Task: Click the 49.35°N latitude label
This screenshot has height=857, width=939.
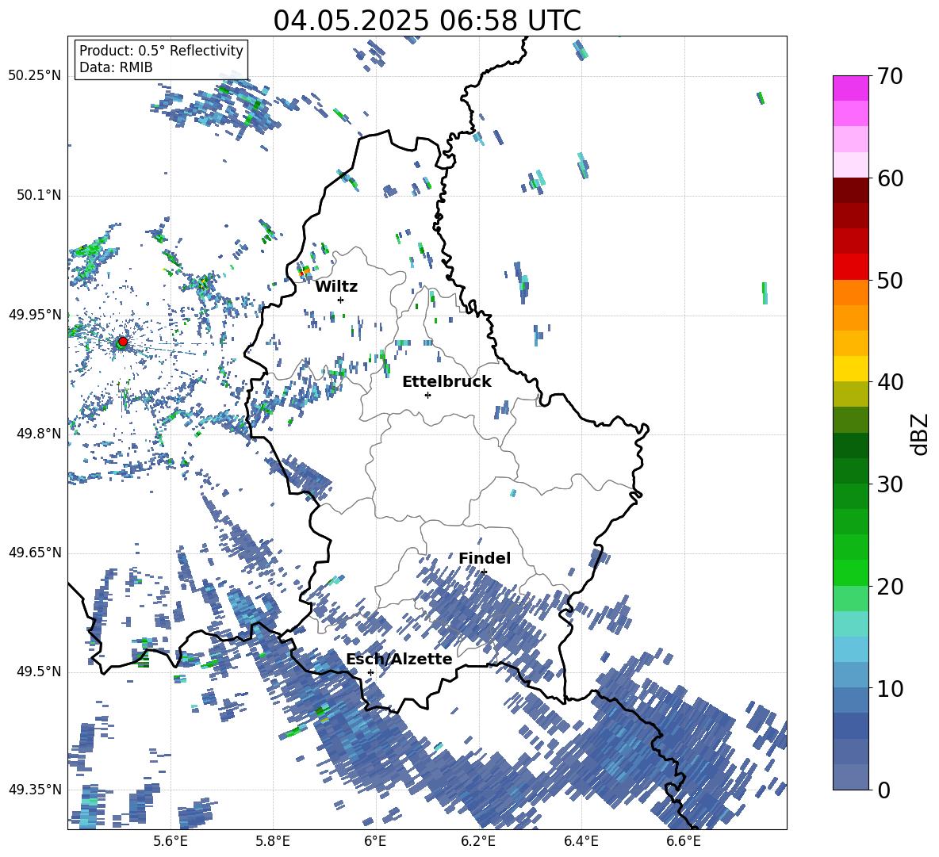Action: pos(35,790)
